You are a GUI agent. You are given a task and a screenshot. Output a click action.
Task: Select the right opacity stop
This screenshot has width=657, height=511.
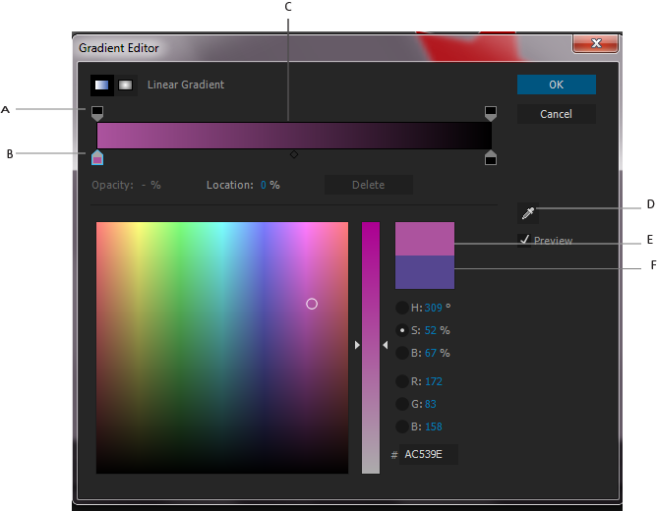point(491,113)
